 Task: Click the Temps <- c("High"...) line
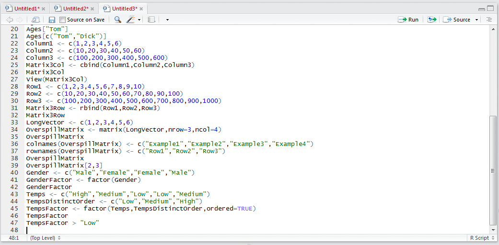118,194
